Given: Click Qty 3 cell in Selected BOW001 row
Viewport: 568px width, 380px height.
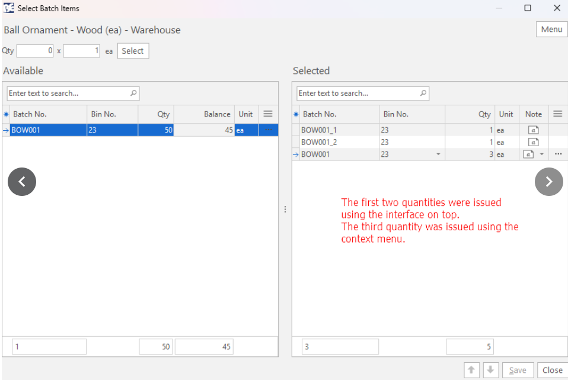Looking at the screenshot, I should [470, 154].
